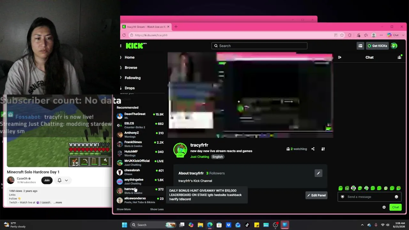This screenshot has height=230, width=409.
Task: Click the Send a message input
Action: click(x=369, y=197)
